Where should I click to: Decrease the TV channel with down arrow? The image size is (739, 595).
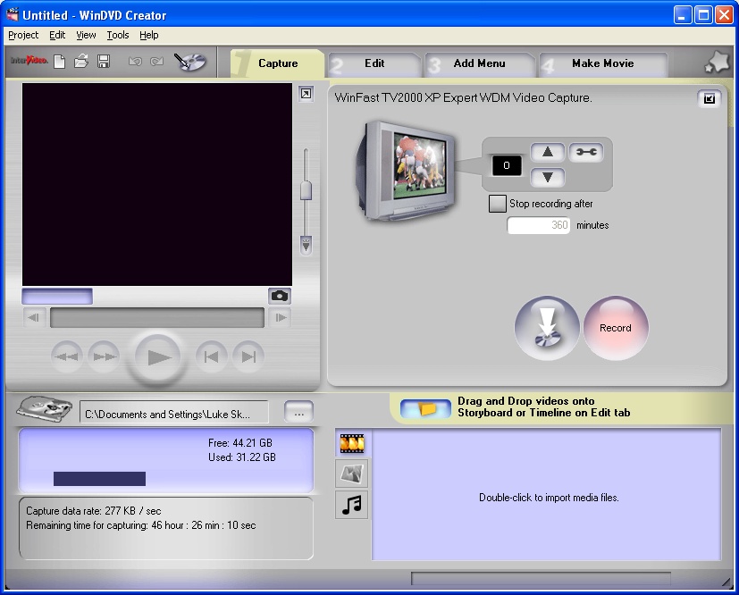pos(548,178)
